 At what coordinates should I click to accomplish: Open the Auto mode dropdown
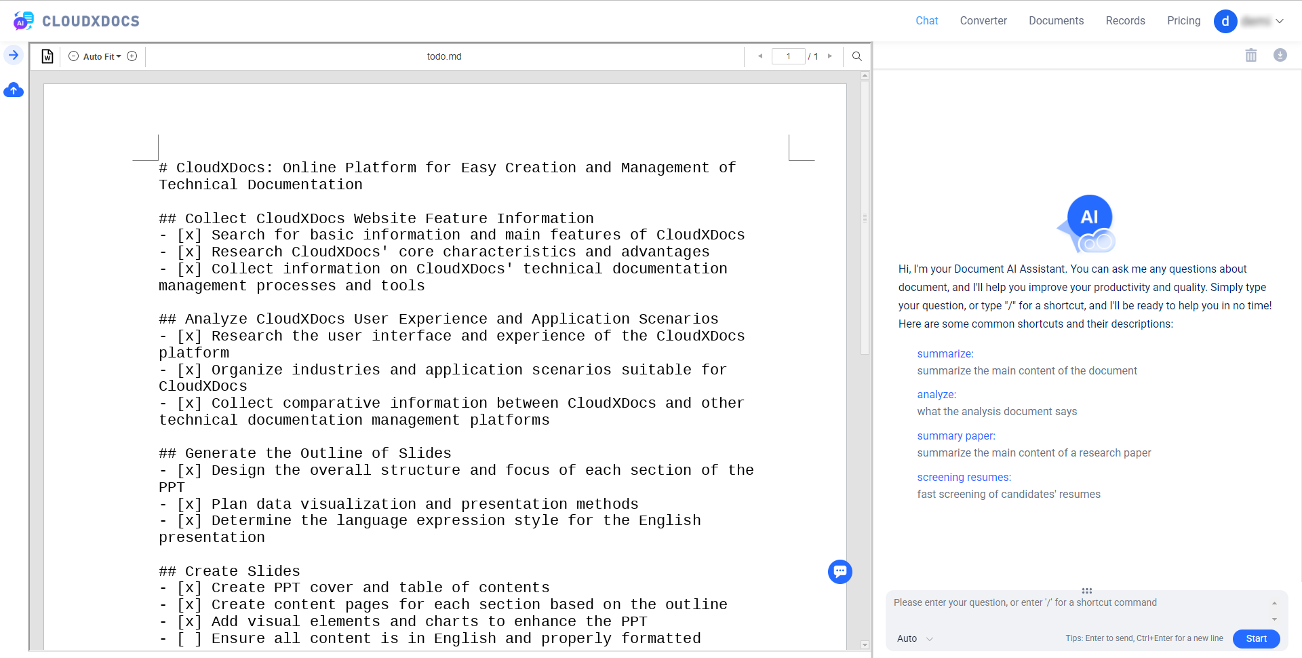pos(915,639)
